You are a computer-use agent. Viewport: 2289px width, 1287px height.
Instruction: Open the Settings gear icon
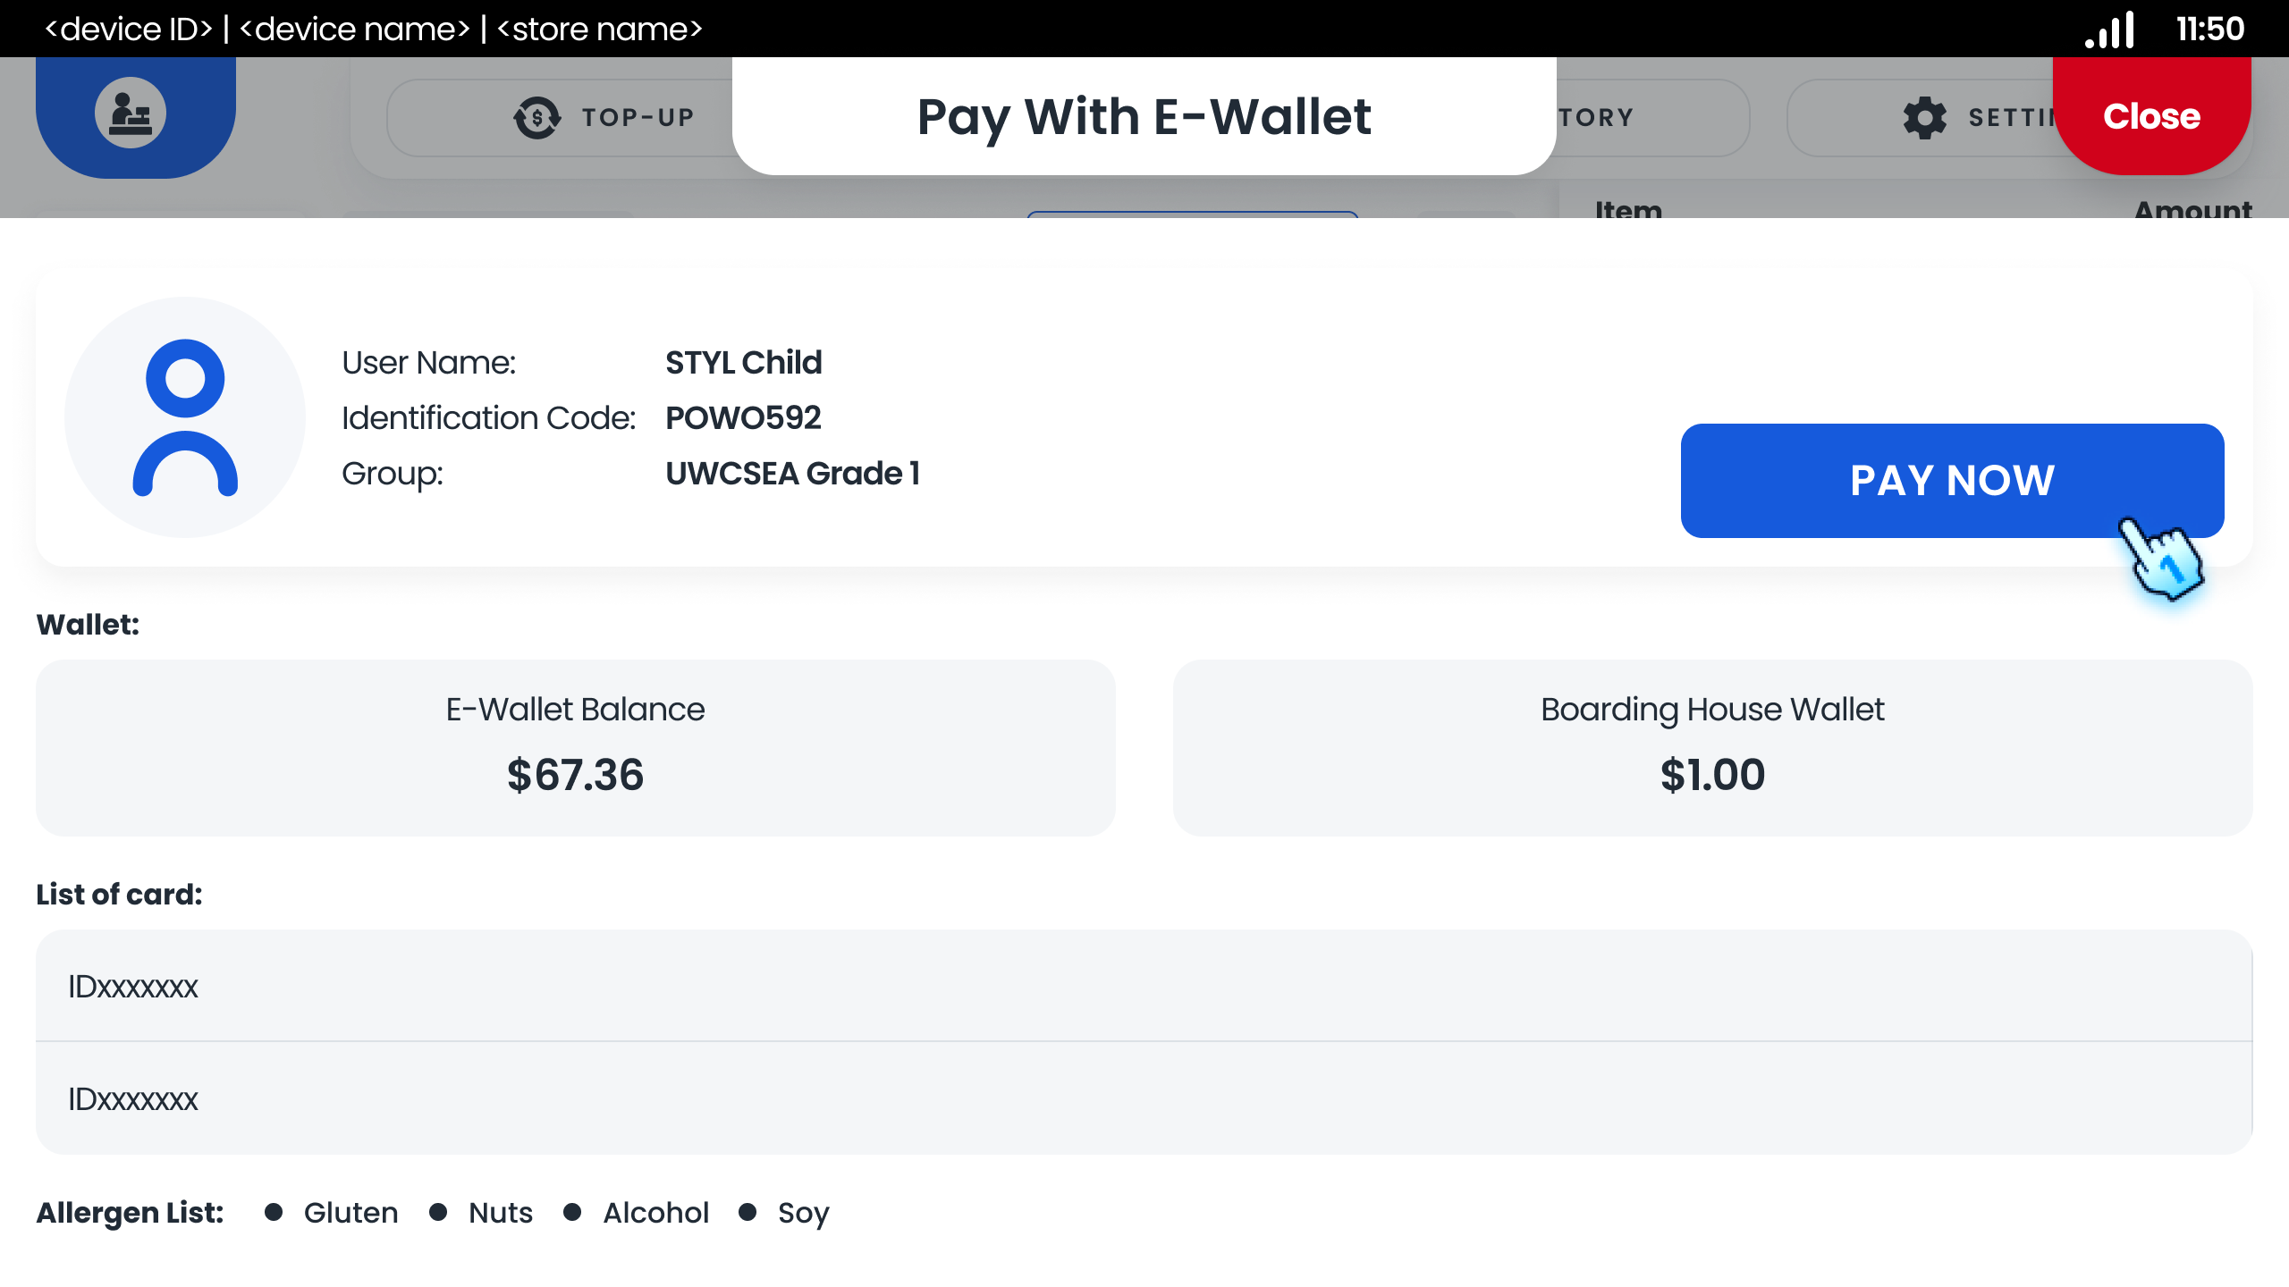click(x=1924, y=117)
